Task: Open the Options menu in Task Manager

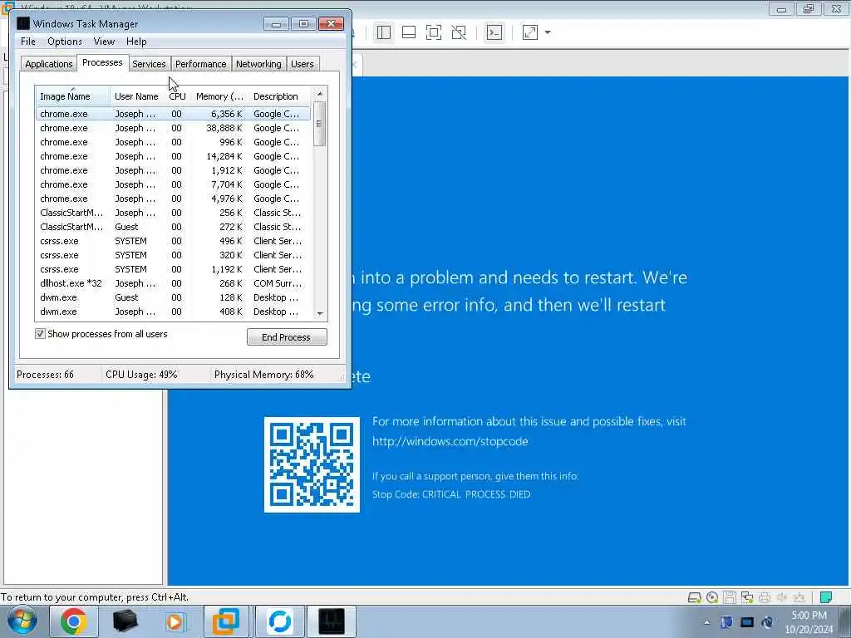Action: click(x=65, y=42)
